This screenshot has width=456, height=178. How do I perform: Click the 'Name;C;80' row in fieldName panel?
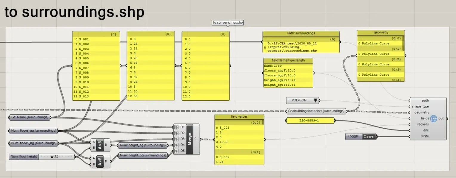288,65
